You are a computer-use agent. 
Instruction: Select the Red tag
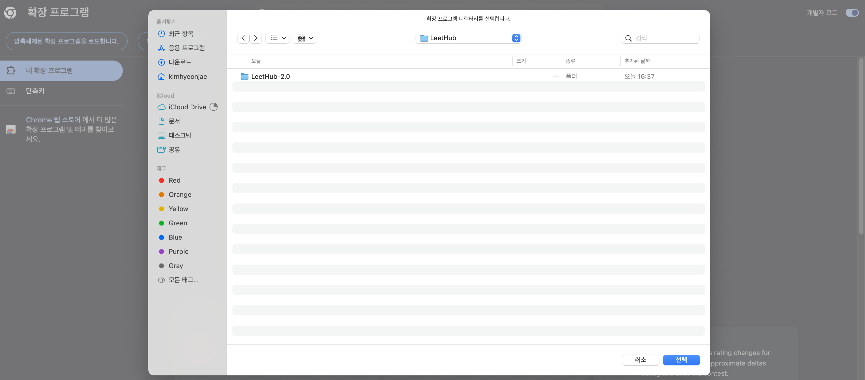click(174, 180)
